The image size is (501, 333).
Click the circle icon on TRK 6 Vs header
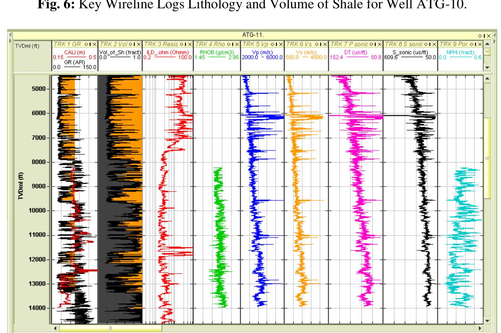pyautogui.click(x=317, y=44)
